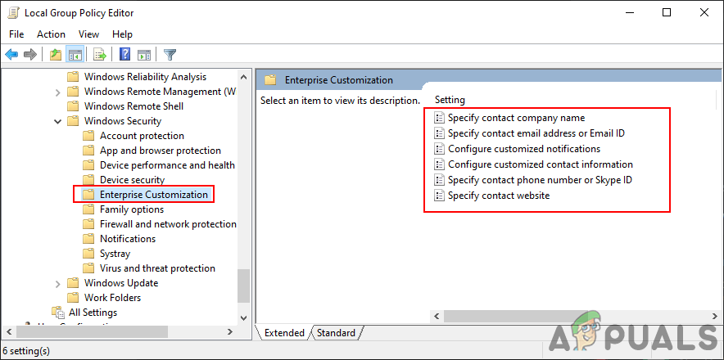Select Configure customized notifications setting
The height and width of the screenshot is (360, 724).
pos(523,149)
